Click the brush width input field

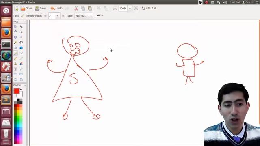[x=52, y=16]
